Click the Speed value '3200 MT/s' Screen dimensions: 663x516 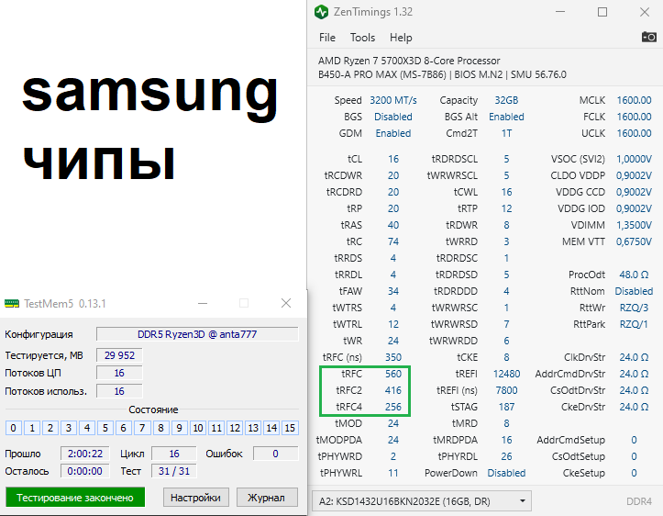click(x=393, y=100)
